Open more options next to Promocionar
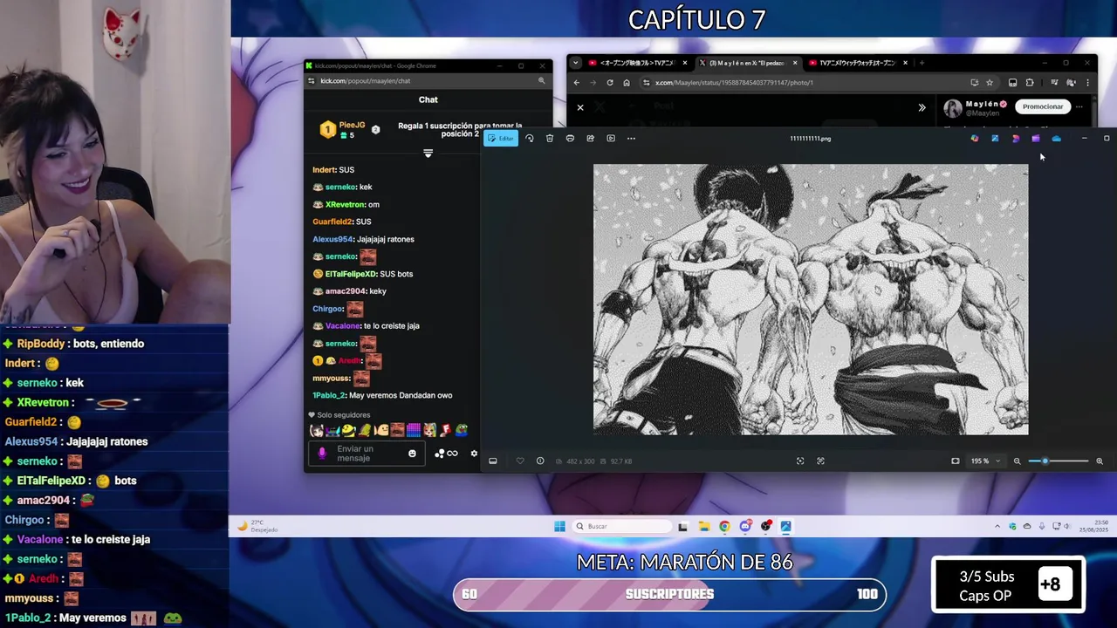The height and width of the screenshot is (628, 1117). click(1079, 106)
